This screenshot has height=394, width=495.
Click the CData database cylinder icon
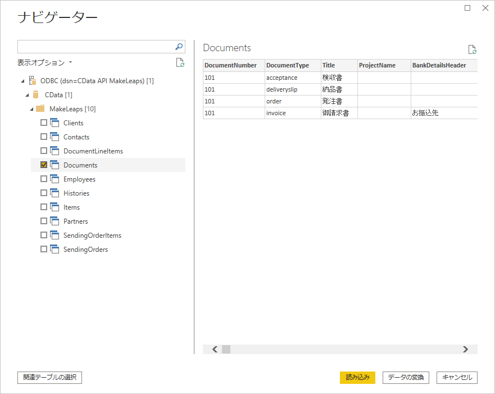36,95
